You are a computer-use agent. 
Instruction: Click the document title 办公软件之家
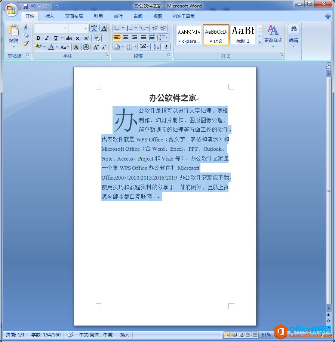click(x=173, y=98)
